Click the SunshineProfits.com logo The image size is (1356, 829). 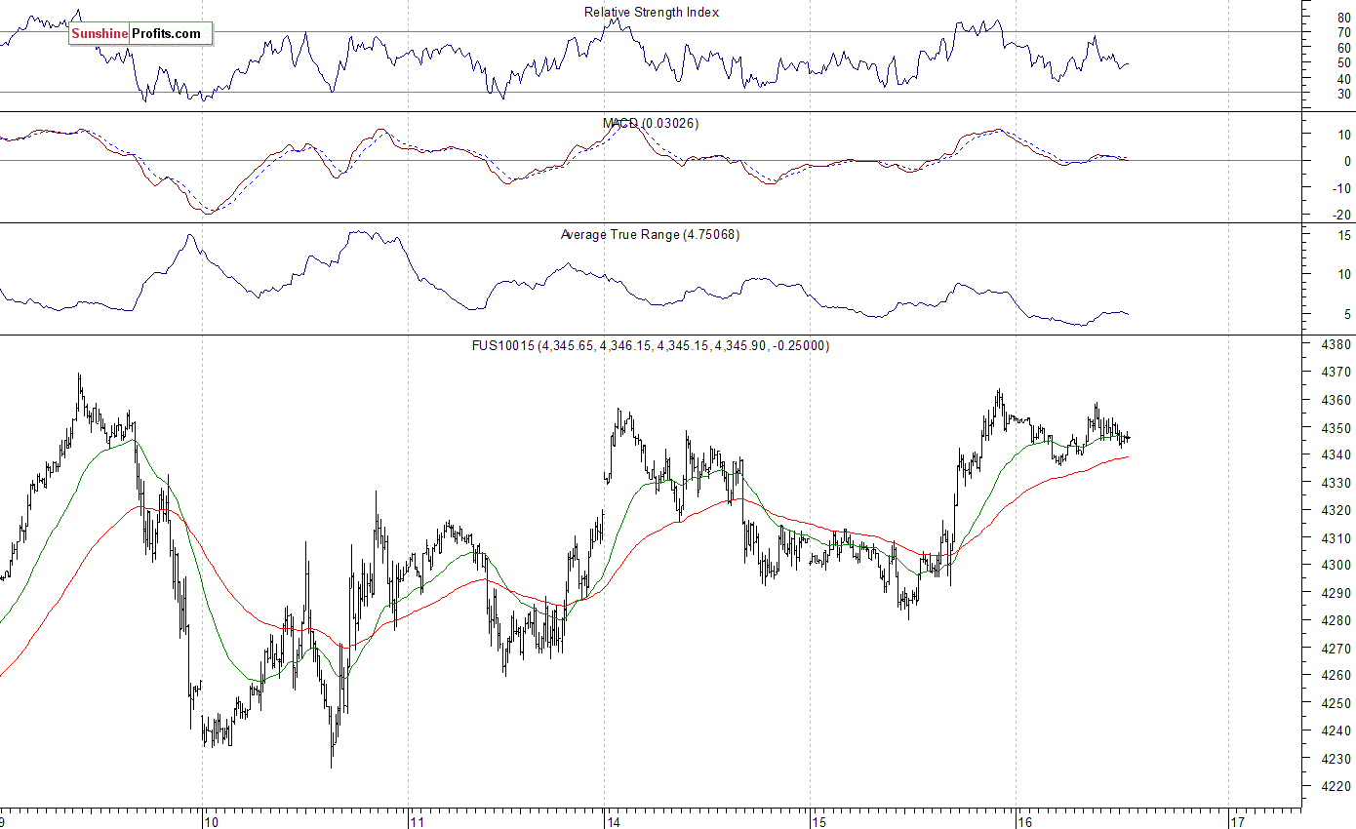[x=140, y=34]
